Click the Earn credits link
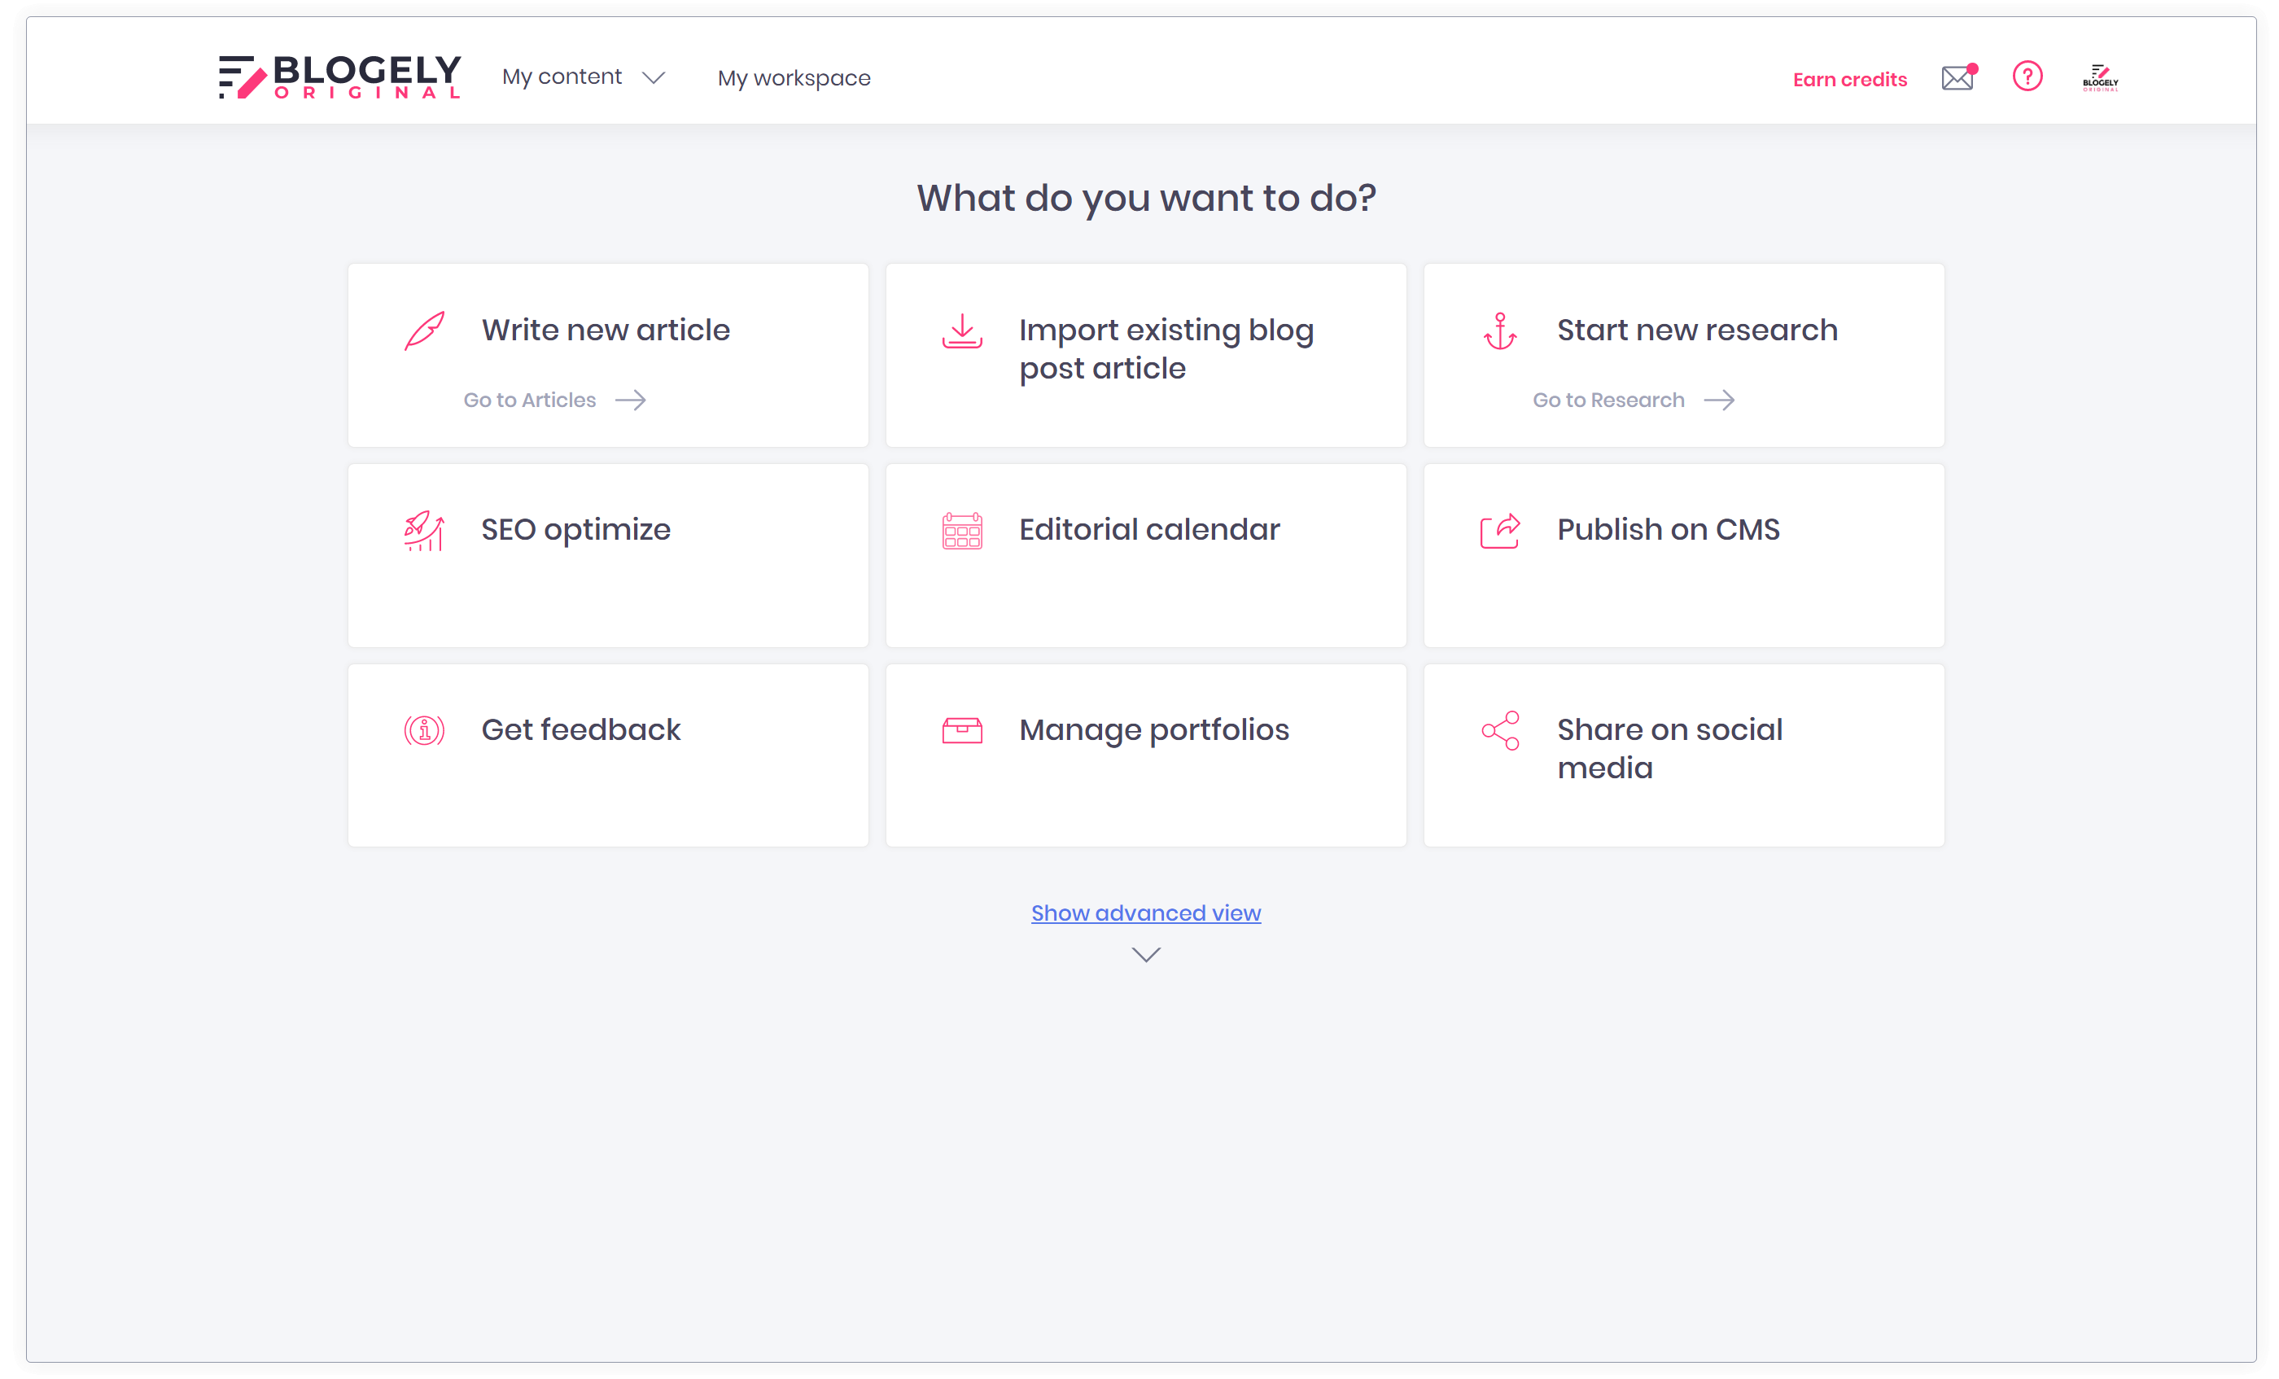 point(1850,80)
